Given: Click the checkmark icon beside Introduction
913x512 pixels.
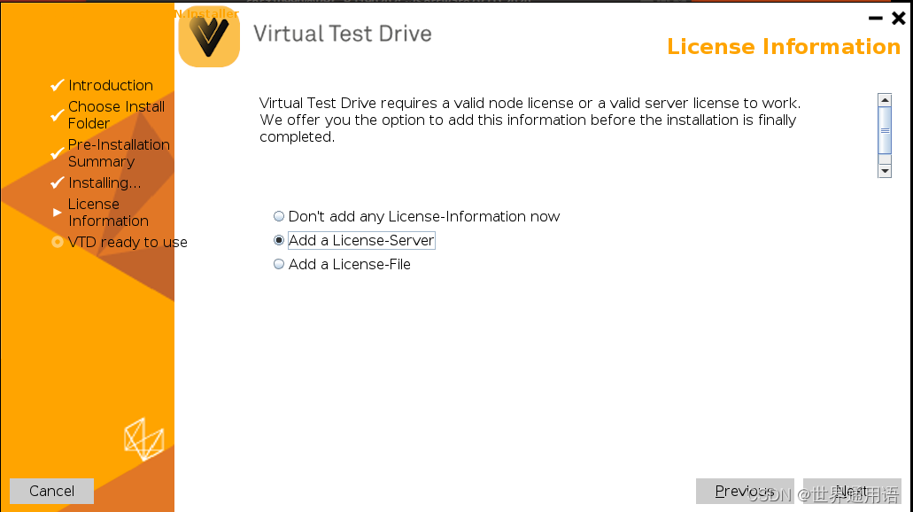Looking at the screenshot, I should (x=58, y=85).
